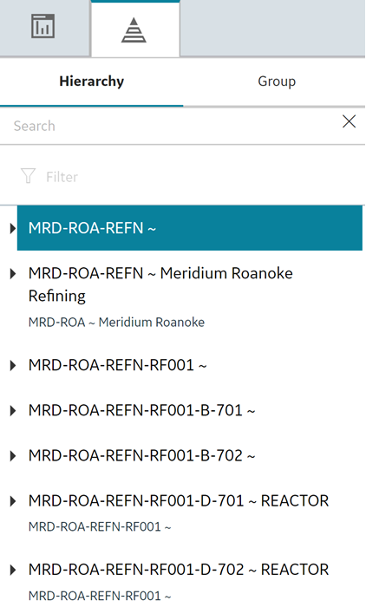Image resolution: width=366 pixels, height=607 pixels.
Task: Expand the highlighted MRD-ROA-REFN ~ node
Action: [x=13, y=228]
